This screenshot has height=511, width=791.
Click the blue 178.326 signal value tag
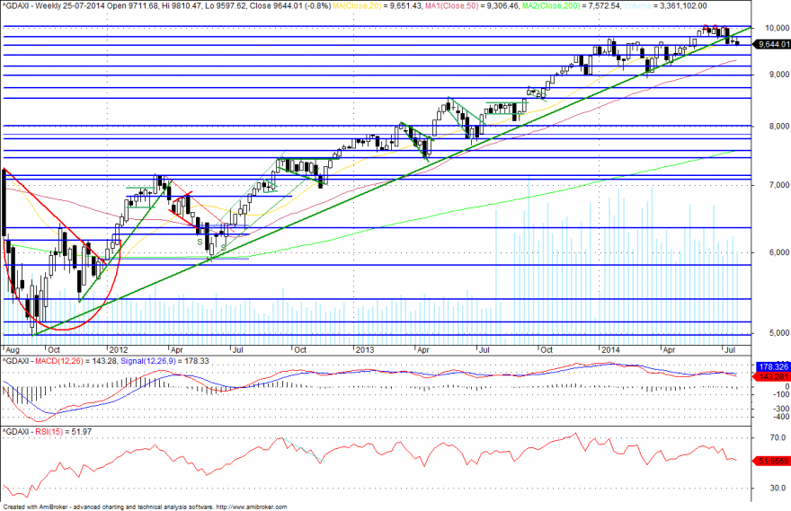click(773, 367)
